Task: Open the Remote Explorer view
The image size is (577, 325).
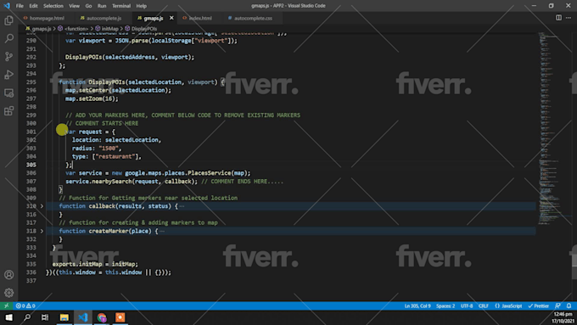Action: pyautogui.click(x=8, y=92)
